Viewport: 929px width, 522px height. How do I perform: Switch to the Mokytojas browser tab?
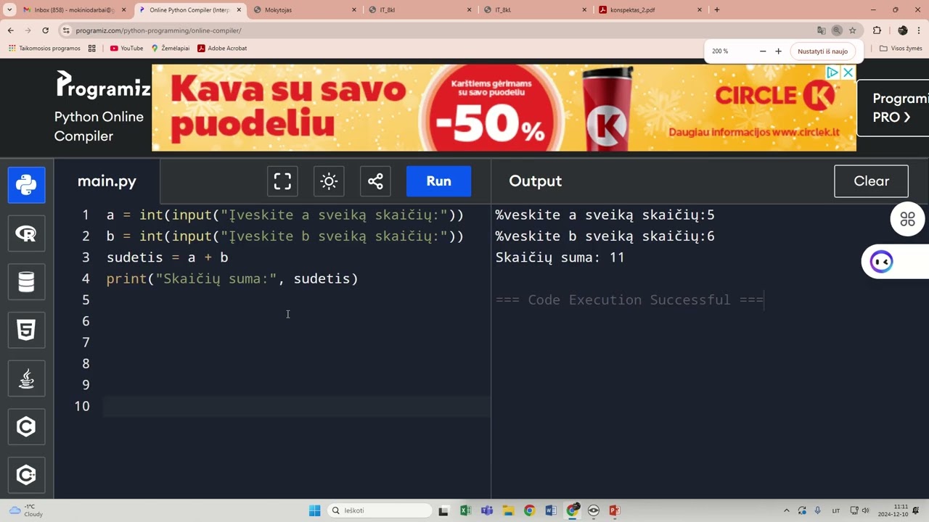click(305, 10)
